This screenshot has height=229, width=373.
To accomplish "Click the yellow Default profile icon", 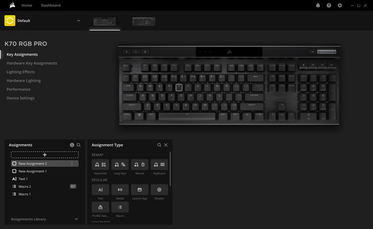I will (x=10, y=21).
